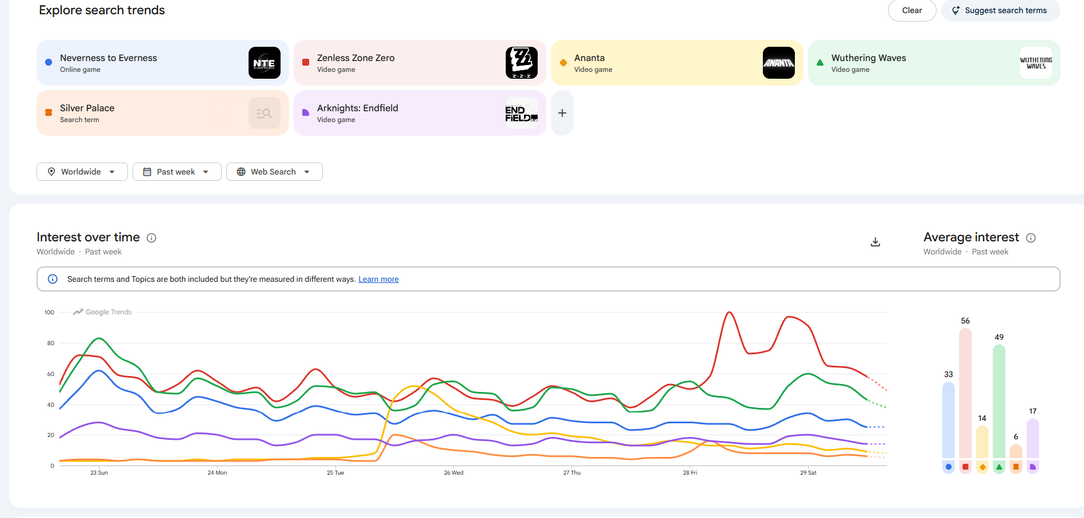Click the "29 Sat" axis label
The width and height of the screenshot is (1084, 518).
(x=808, y=472)
